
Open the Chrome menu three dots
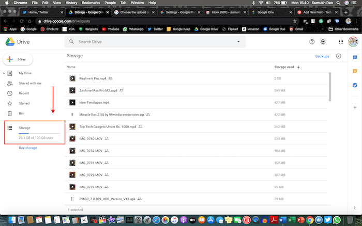(357, 21)
